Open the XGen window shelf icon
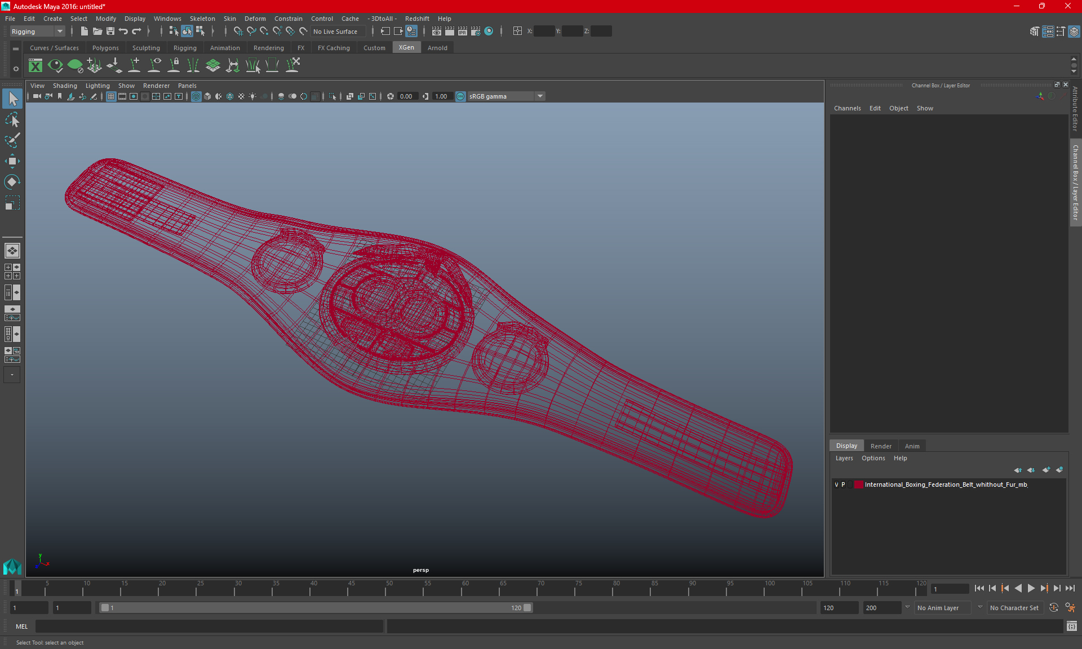 pos(36,66)
